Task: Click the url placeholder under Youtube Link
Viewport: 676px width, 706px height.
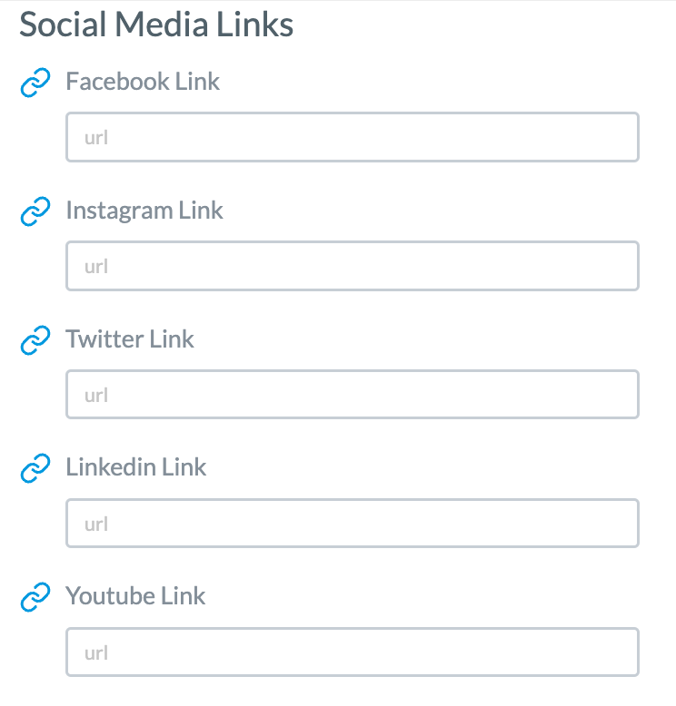Action: (x=96, y=652)
